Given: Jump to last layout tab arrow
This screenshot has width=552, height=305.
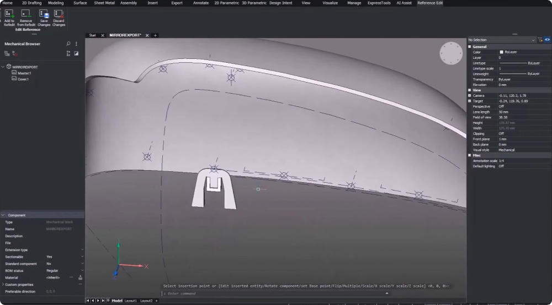Looking at the screenshot, I should click(103, 301).
